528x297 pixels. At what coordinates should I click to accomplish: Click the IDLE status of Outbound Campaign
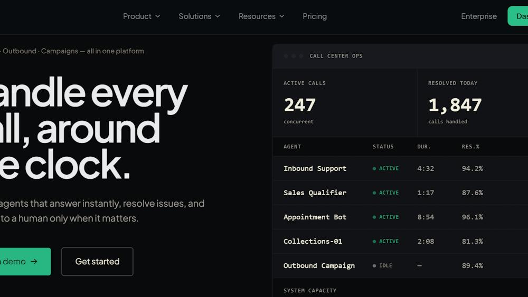pyautogui.click(x=382, y=266)
